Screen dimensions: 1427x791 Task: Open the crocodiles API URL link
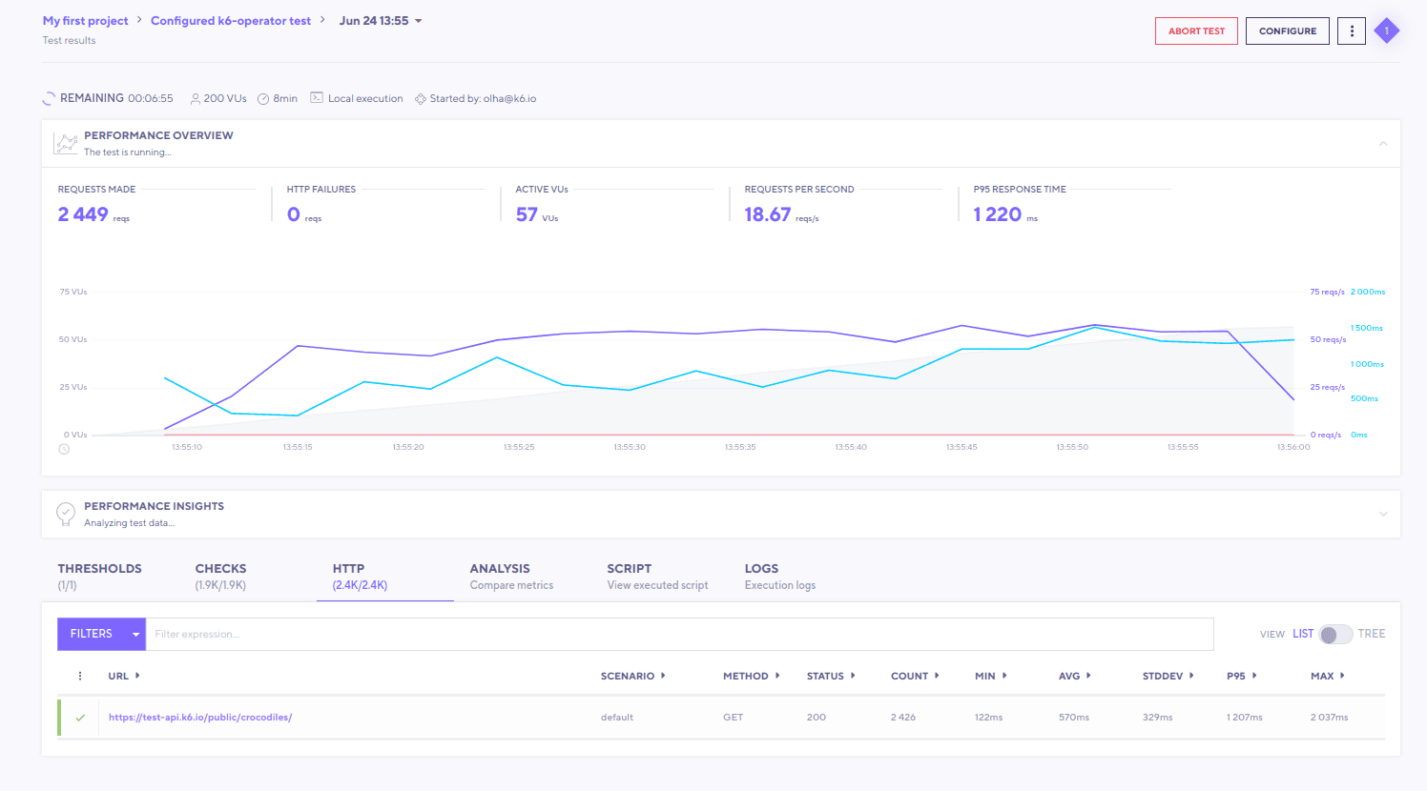pyautogui.click(x=200, y=718)
